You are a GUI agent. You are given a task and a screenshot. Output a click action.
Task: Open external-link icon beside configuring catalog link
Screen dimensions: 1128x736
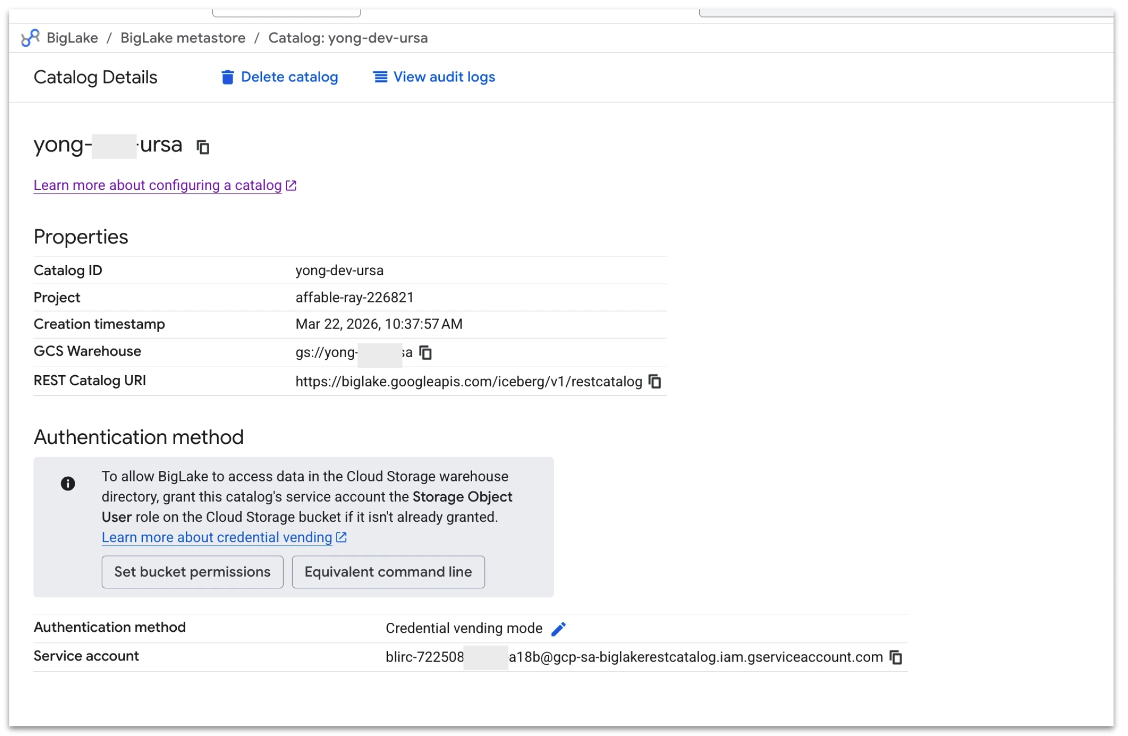click(291, 186)
